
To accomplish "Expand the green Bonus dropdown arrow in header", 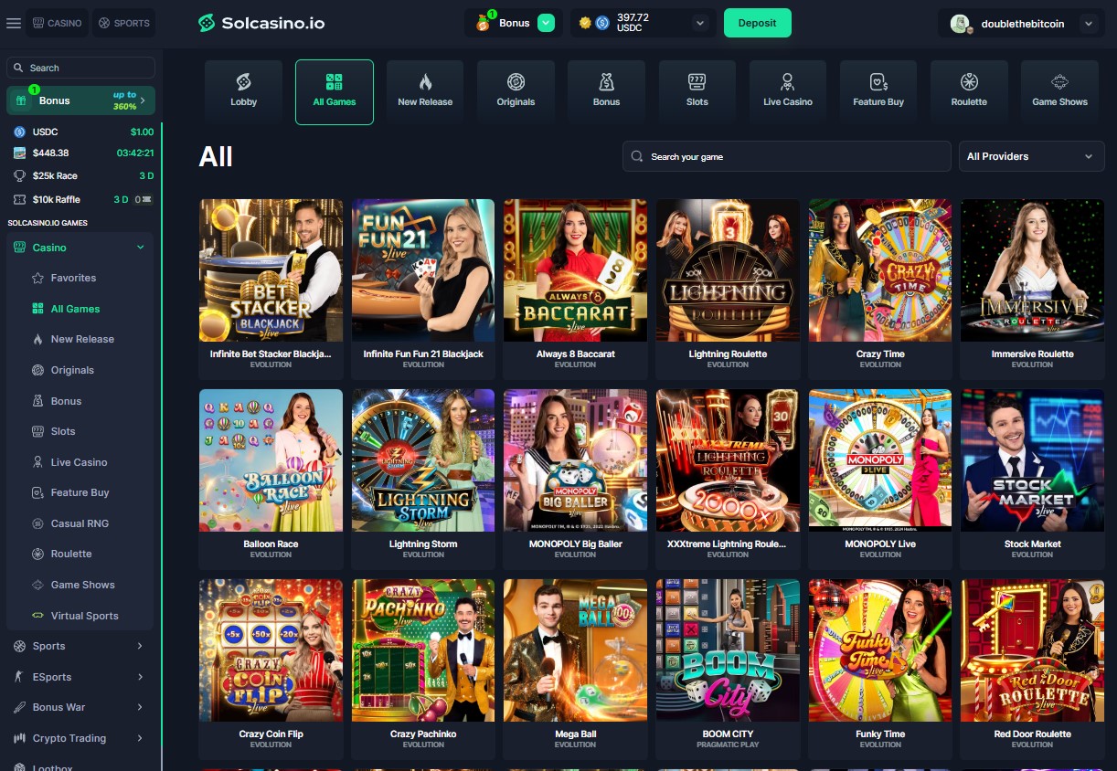I will [x=547, y=23].
